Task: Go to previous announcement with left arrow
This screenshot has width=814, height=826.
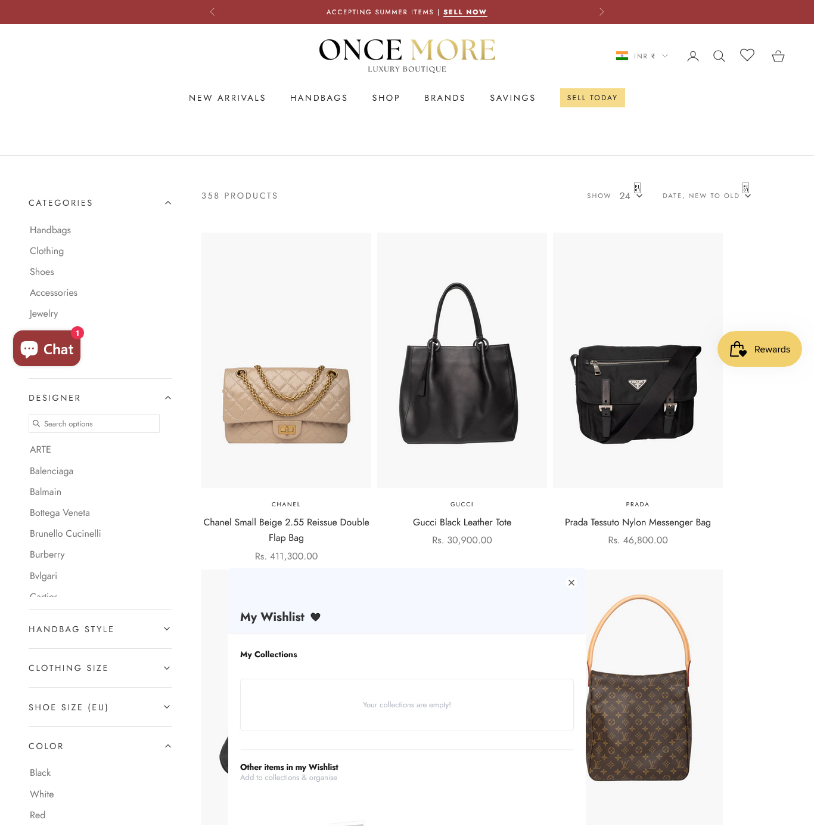Action: coord(213,12)
